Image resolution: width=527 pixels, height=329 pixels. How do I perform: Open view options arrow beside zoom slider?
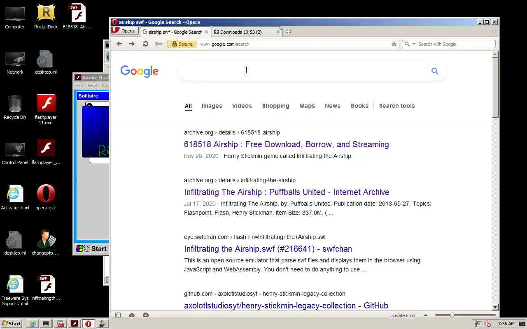(426, 315)
